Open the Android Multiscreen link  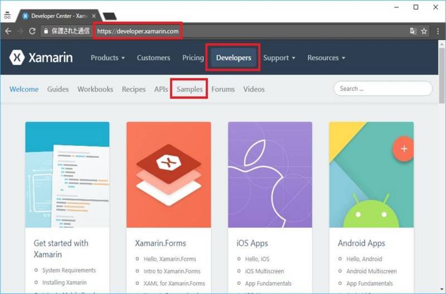pos(371,271)
